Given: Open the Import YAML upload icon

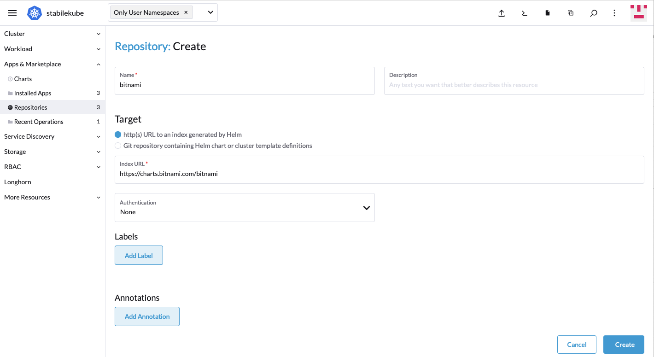Looking at the screenshot, I should pyautogui.click(x=502, y=13).
